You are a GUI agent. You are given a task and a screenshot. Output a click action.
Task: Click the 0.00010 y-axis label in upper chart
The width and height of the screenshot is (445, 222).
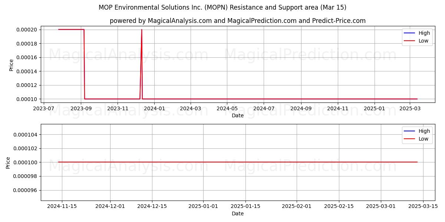click(27, 99)
